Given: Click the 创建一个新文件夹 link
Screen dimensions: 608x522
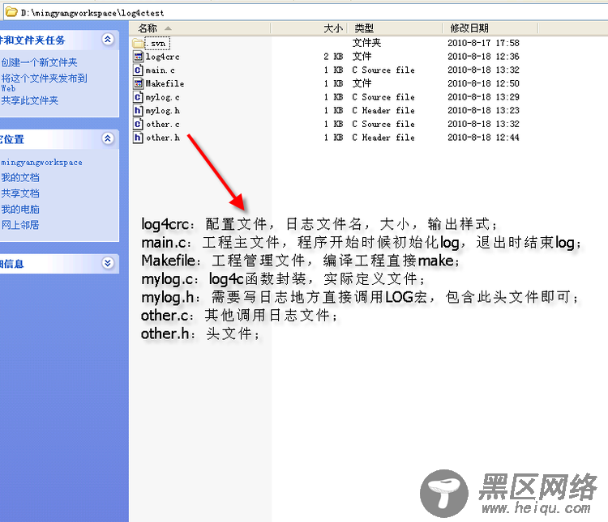Looking at the screenshot, I should 39,62.
